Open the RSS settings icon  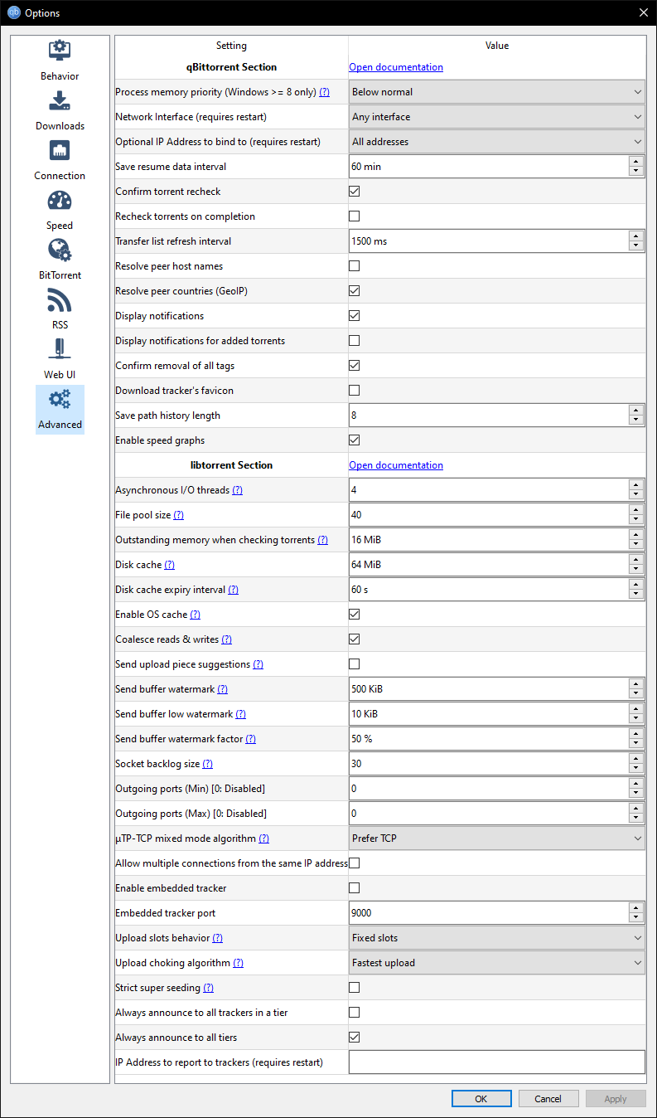pyautogui.click(x=60, y=299)
